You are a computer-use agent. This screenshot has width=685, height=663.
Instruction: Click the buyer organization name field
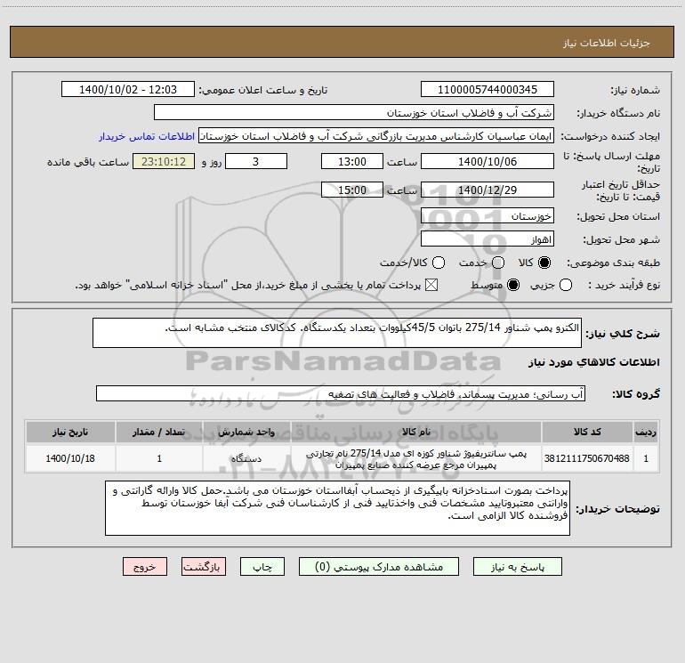[x=354, y=113]
